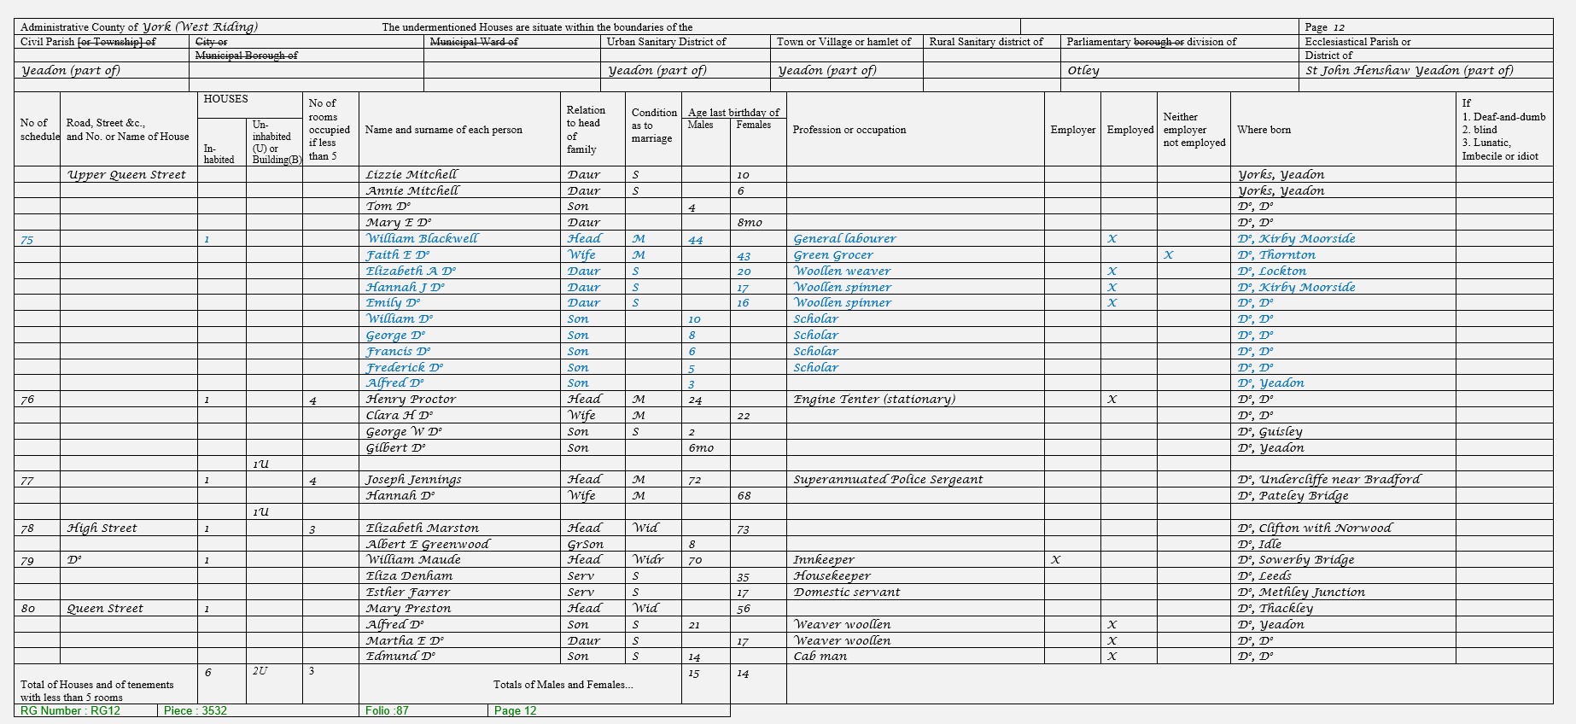Image resolution: width=1576 pixels, height=724 pixels.
Task: Click the name Lizzie Mitchell
Action: [412, 174]
